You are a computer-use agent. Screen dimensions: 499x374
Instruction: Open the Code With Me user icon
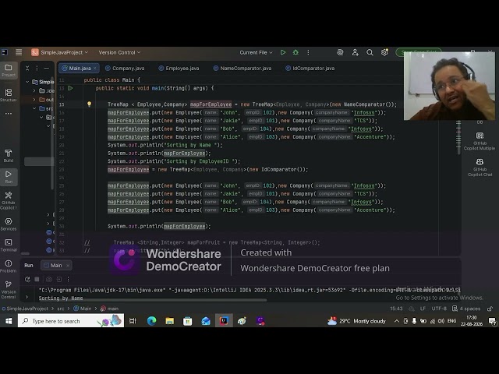coord(356,52)
